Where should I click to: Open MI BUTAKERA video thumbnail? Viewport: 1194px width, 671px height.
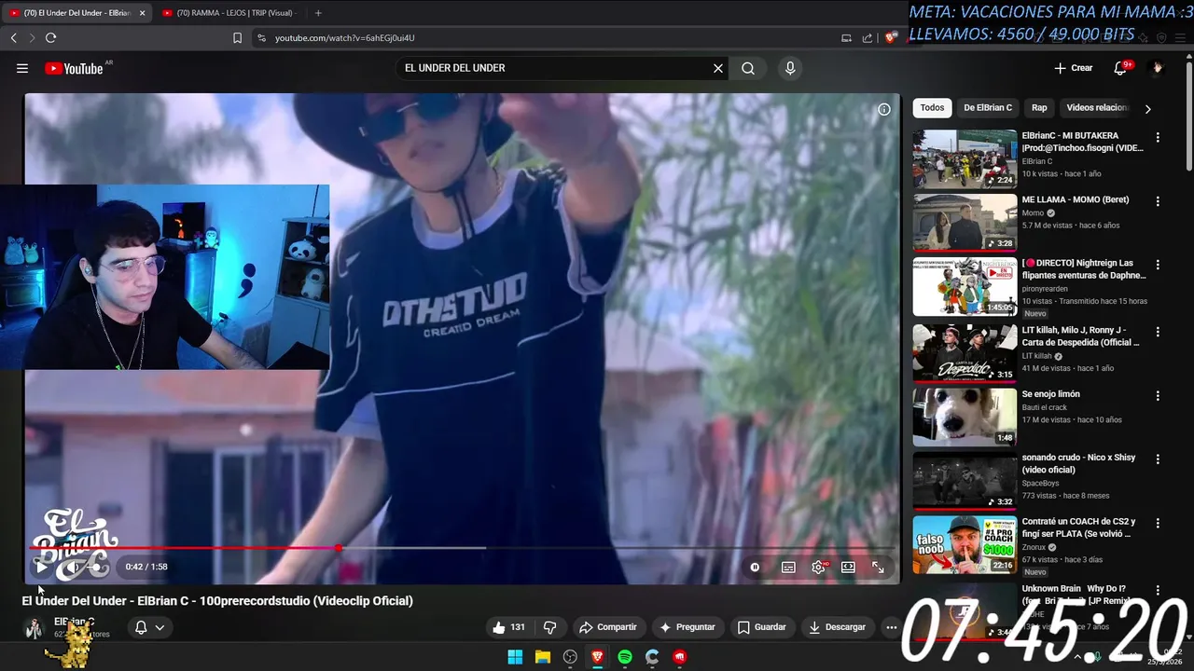(965, 158)
